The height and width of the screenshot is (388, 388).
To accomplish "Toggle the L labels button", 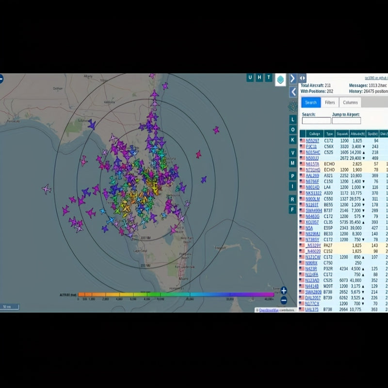I will point(292,119).
